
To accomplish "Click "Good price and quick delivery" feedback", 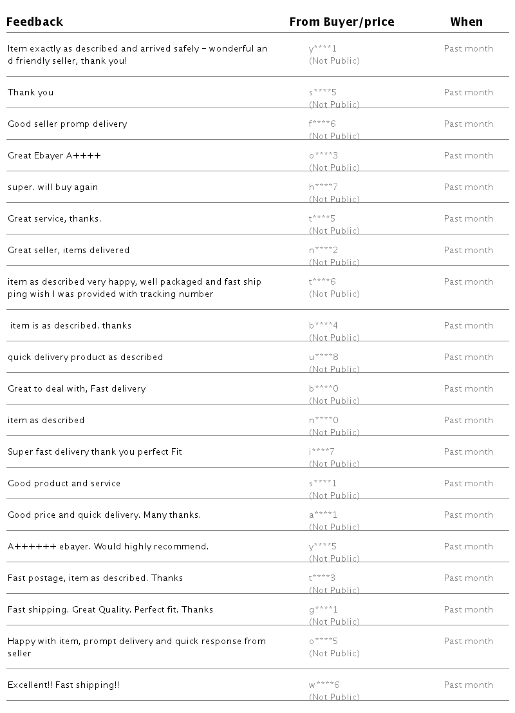I will click(104, 515).
